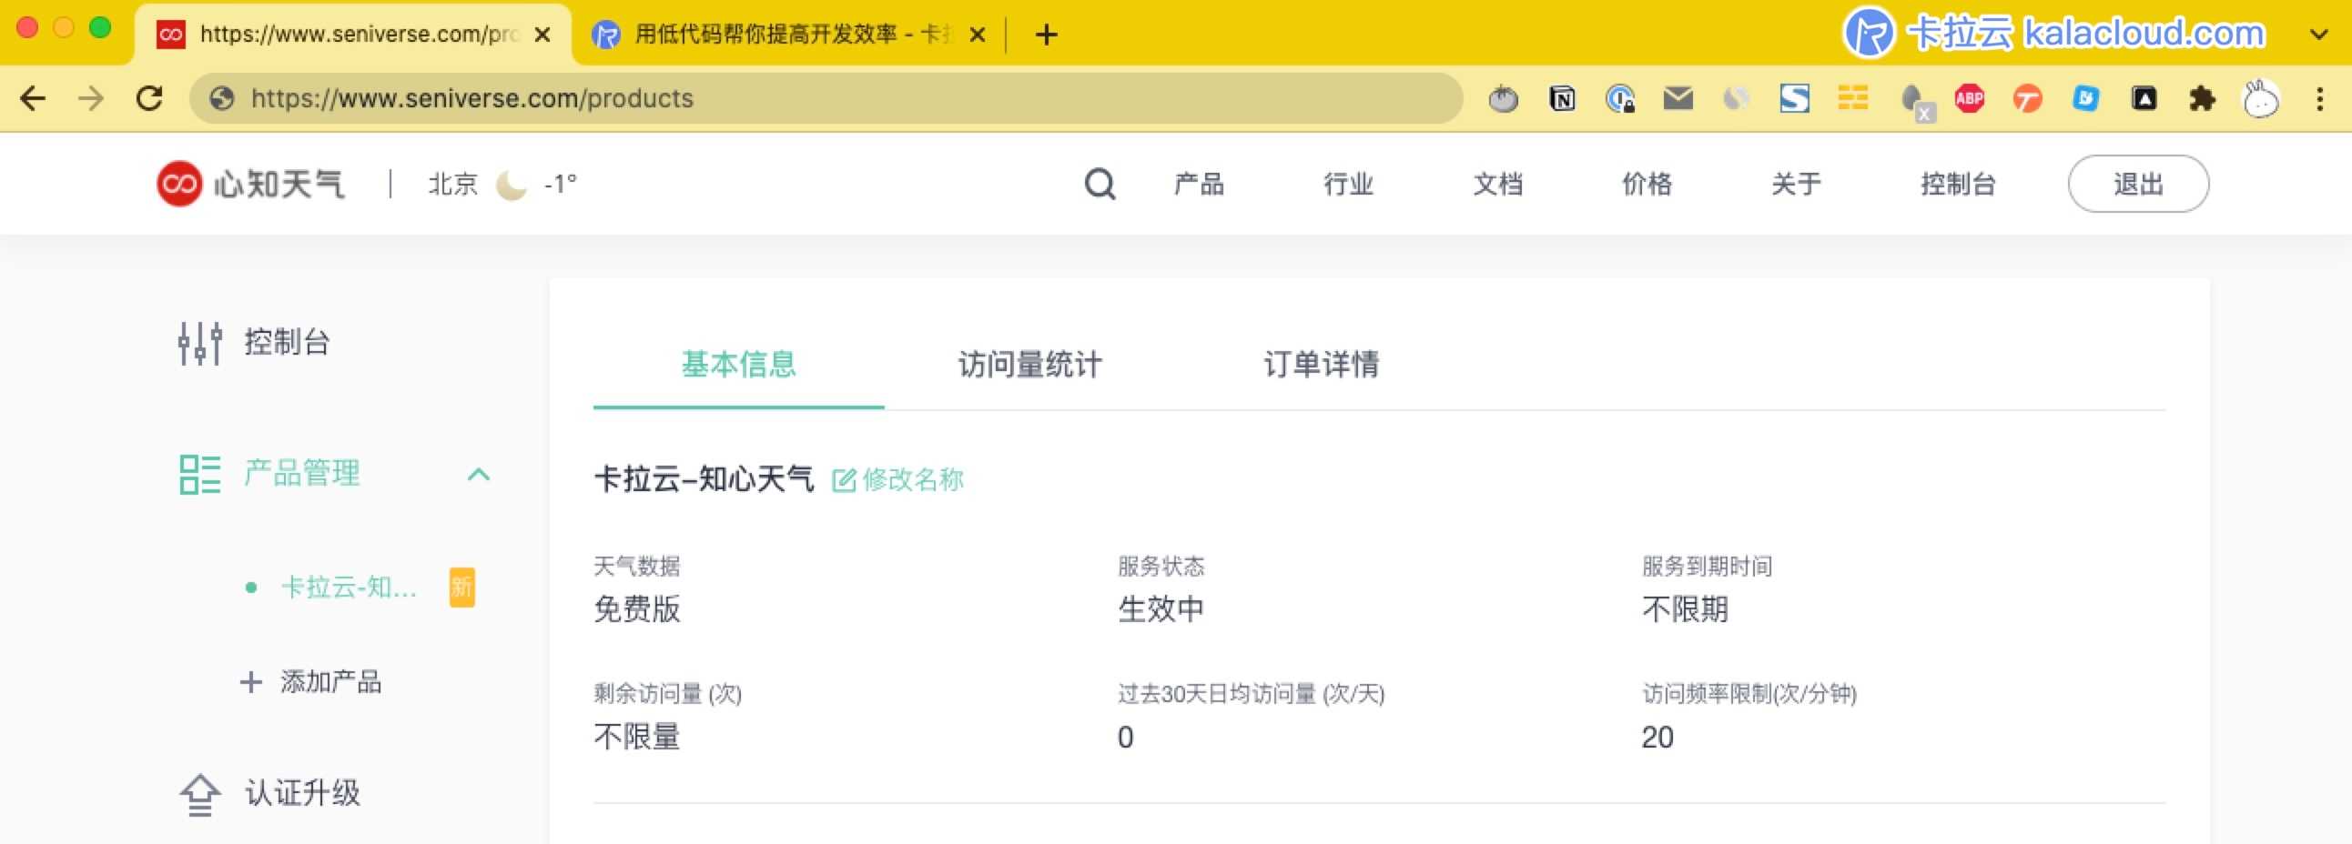
Task: Click the 认证升级 upgrade arrow icon
Action: point(200,794)
